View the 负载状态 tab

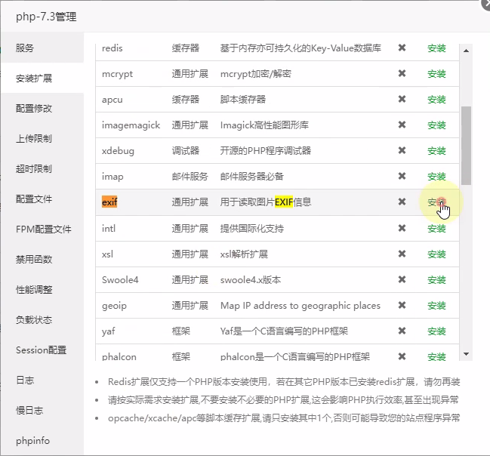42,320
